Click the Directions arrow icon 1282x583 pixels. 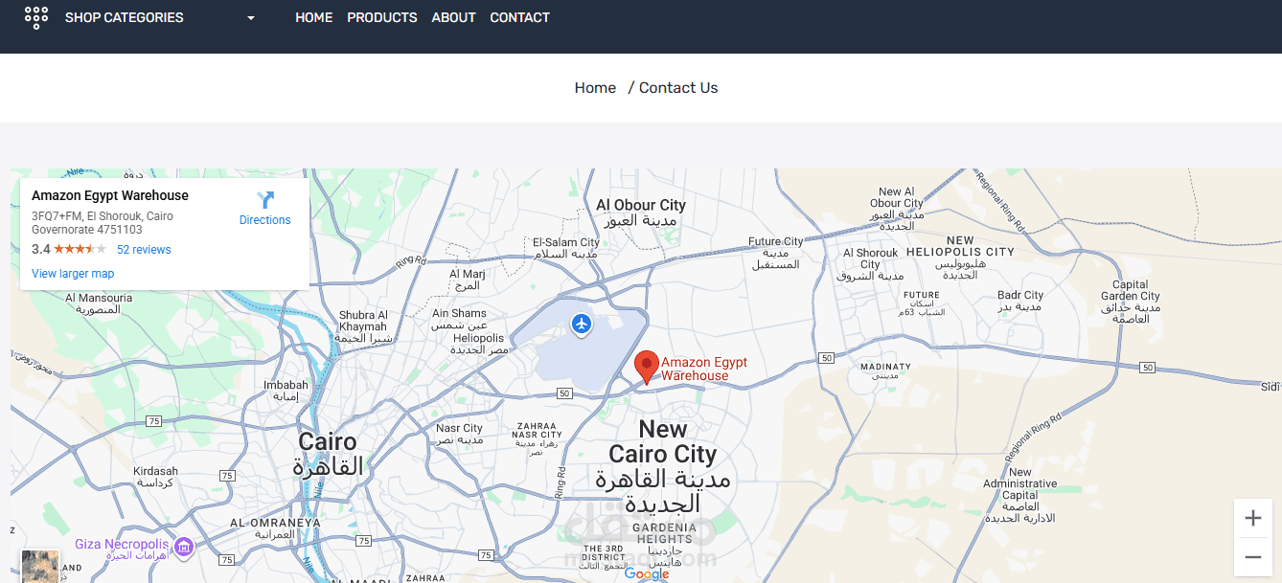point(265,200)
